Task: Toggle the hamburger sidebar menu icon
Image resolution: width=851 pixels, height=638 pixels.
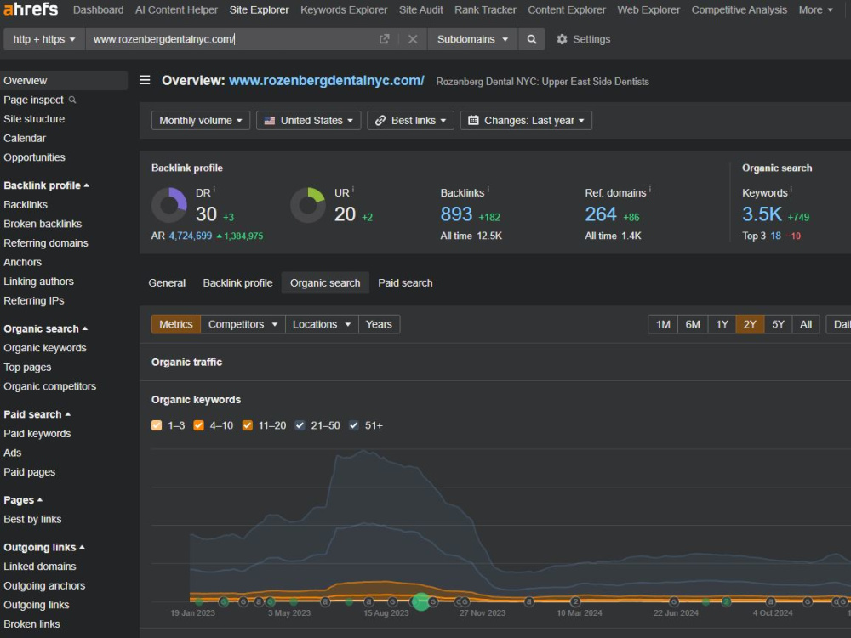Action: pos(145,80)
